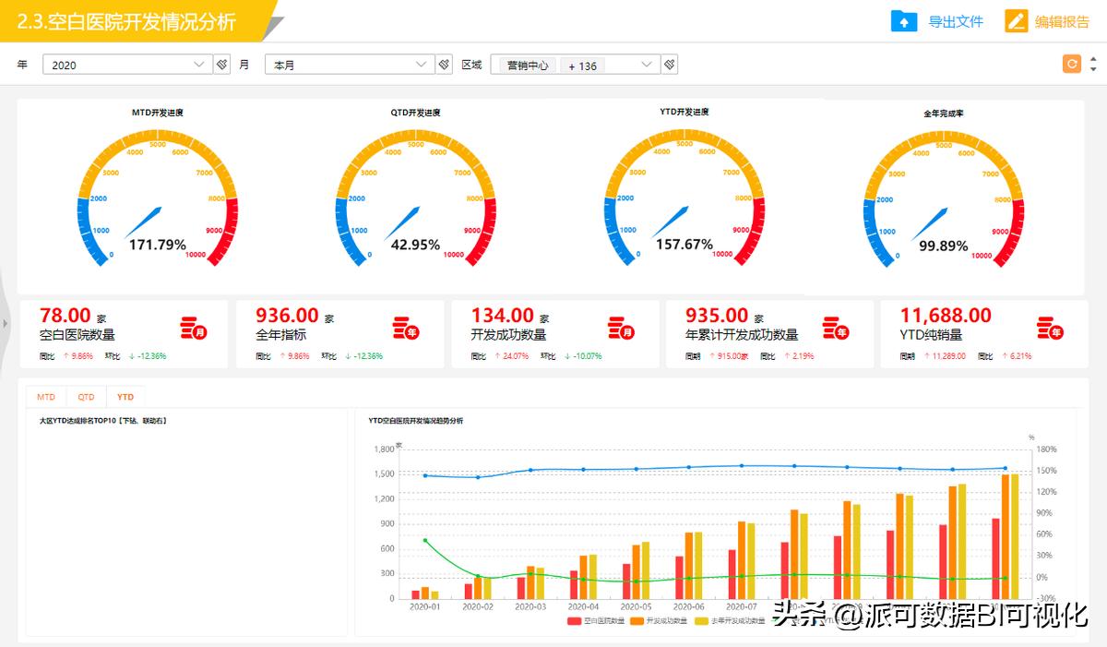
Task: Open the year dropdown showing 2020
Action: click(127, 65)
